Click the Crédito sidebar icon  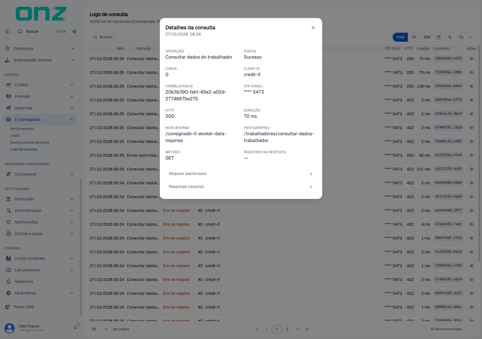click(8, 85)
